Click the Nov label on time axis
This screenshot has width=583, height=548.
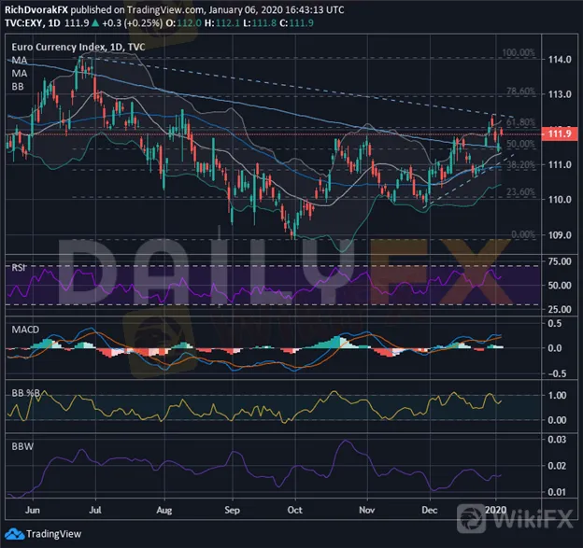click(x=367, y=510)
